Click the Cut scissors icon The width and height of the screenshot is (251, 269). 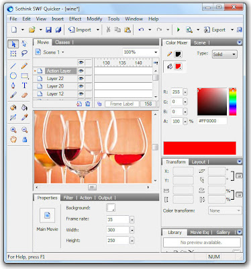point(108,30)
